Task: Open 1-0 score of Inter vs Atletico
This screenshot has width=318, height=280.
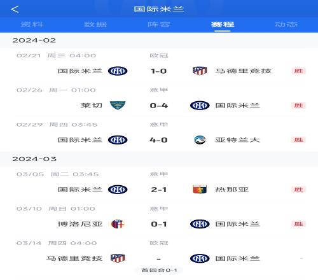Action: (x=158, y=71)
